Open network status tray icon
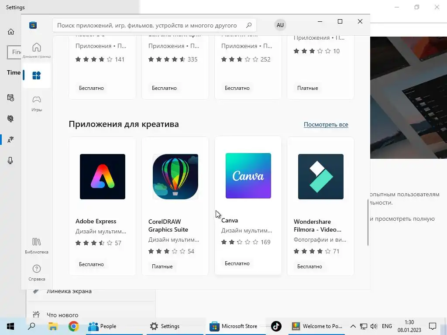Screen dimensions: 447x335 [364, 326]
